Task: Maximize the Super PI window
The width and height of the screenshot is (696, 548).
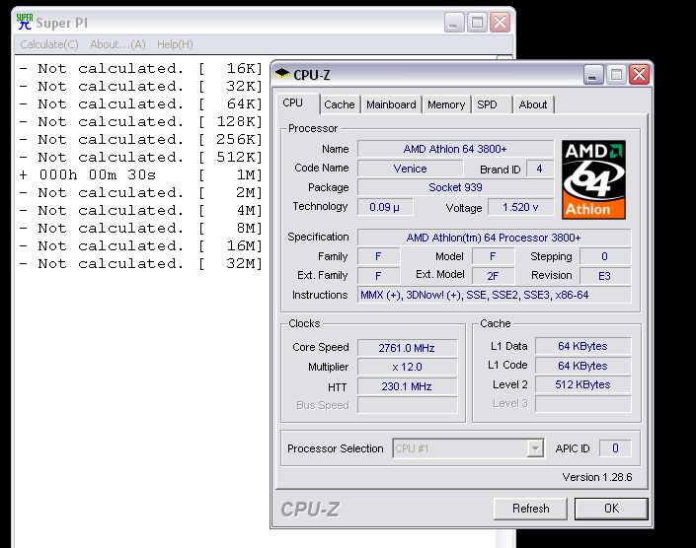Action: pyautogui.click(x=477, y=22)
